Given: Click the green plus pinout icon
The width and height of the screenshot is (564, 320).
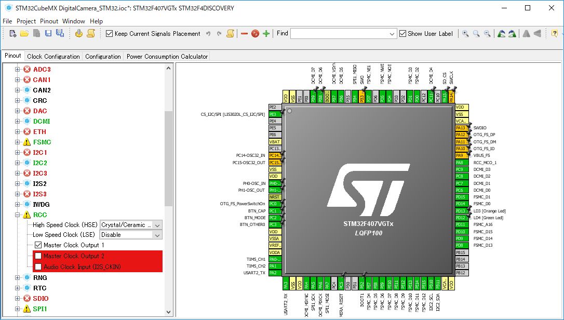Looking at the screenshot, I should (266, 33).
